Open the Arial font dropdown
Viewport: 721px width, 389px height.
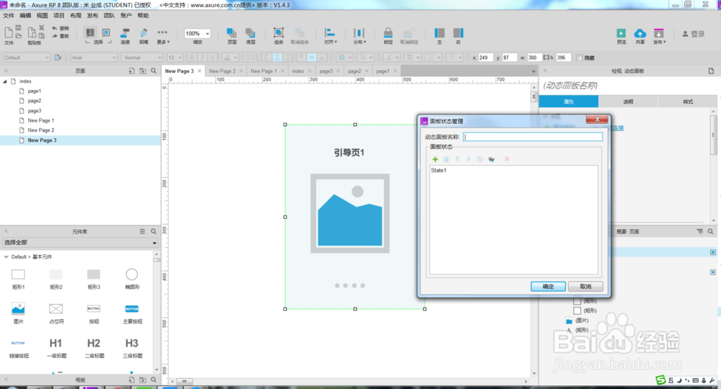[94, 58]
